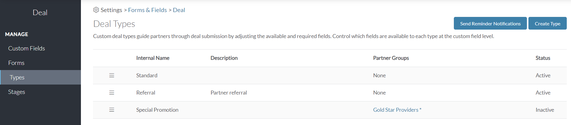
Task: Click the Internal Name column header
Action: [153, 58]
